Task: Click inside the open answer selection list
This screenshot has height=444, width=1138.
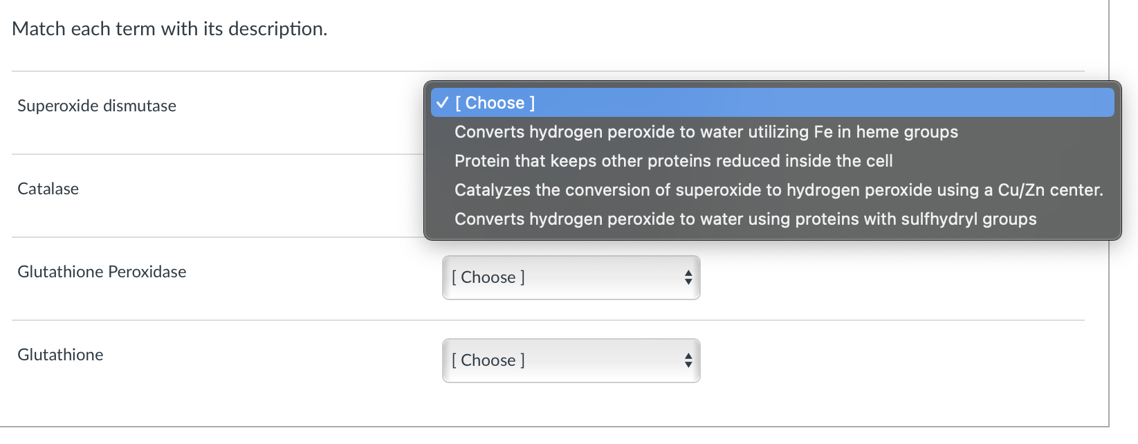Action: pyautogui.click(x=761, y=160)
